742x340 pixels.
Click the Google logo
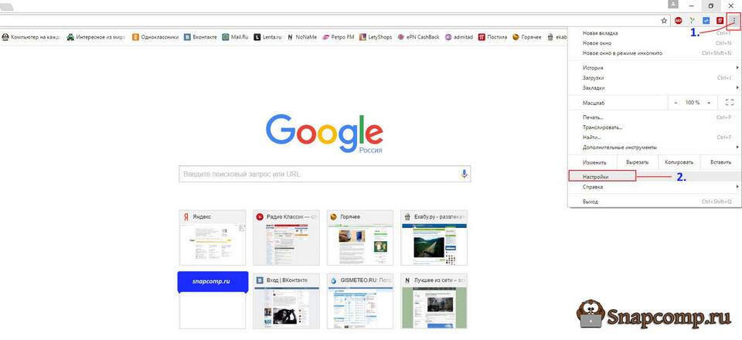tap(324, 132)
